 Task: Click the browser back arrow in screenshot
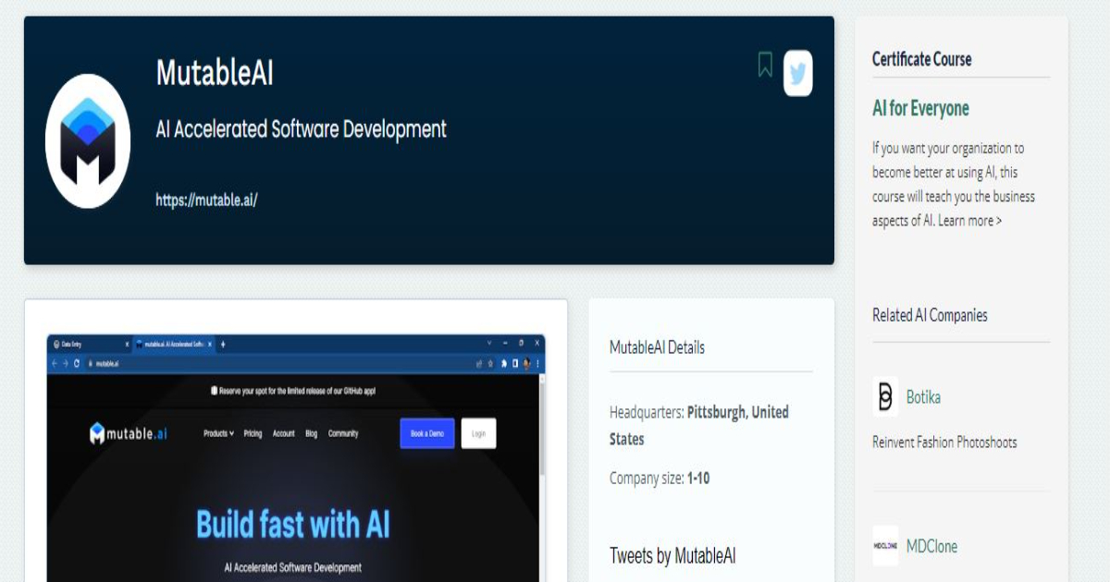(x=54, y=364)
